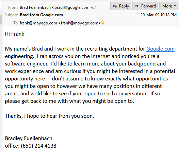Click the More dropdown arrow
This screenshot has width=179, height=151.
pyautogui.click(x=175, y=6)
